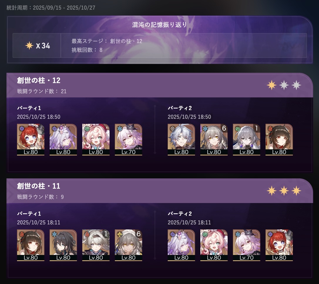Select the パーティ2 label under 創世の柱・11
This screenshot has width=319, height=284.
tap(180, 214)
